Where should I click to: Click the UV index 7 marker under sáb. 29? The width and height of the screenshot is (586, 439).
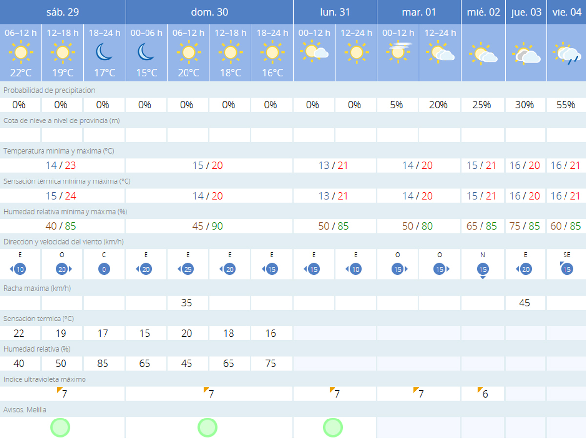[62, 393]
